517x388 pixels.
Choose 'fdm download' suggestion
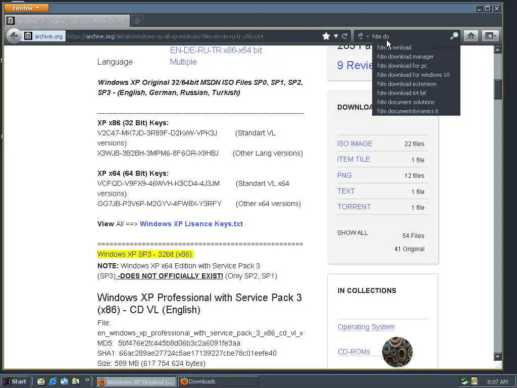(416, 47)
